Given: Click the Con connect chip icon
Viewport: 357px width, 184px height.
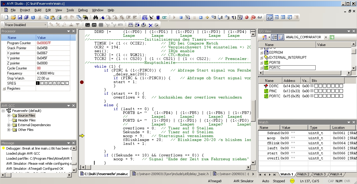Looking at the screenshot, I should [x=88, y=25].
